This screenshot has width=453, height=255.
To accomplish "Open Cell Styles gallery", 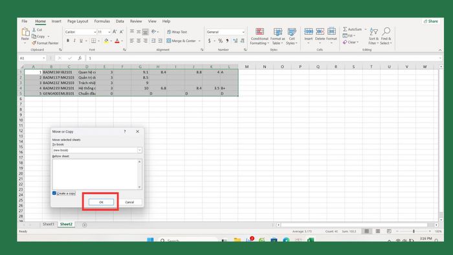I will [x=291, y=36].
